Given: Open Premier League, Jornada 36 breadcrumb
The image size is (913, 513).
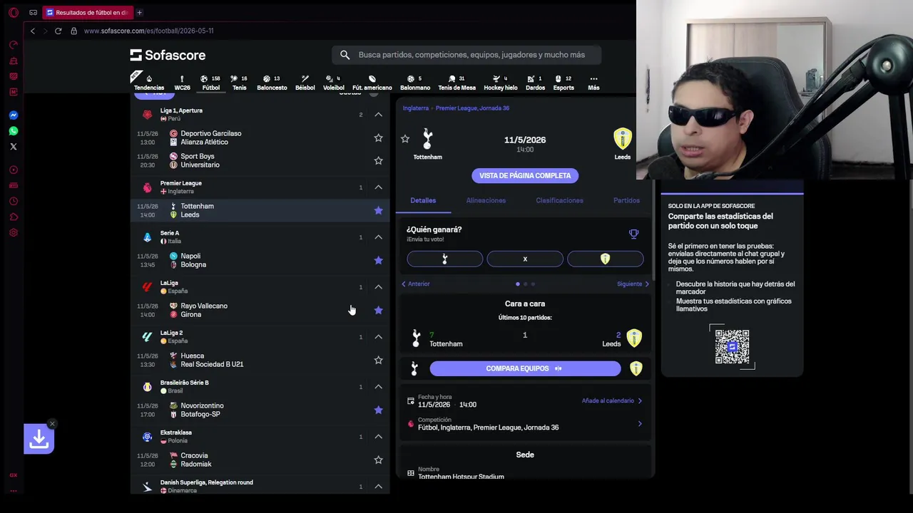Looking at the screenshot, I should [x=472, y=108].
